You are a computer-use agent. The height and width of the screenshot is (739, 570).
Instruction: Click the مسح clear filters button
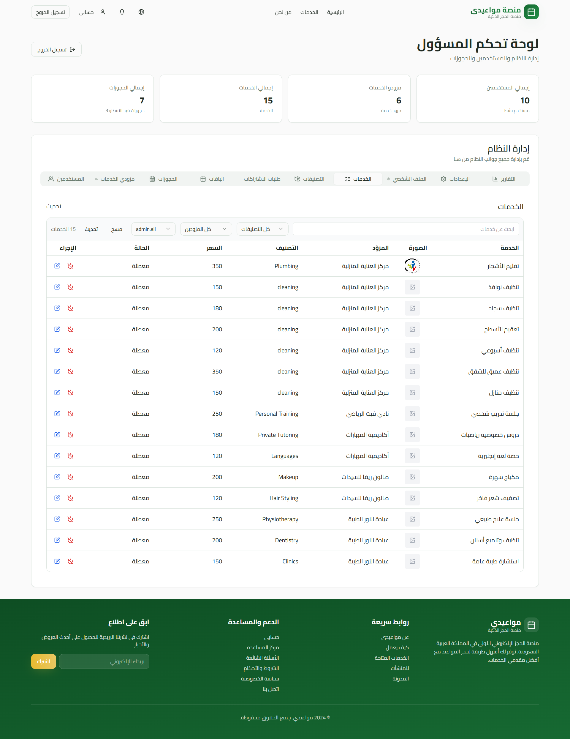(117, 229)
